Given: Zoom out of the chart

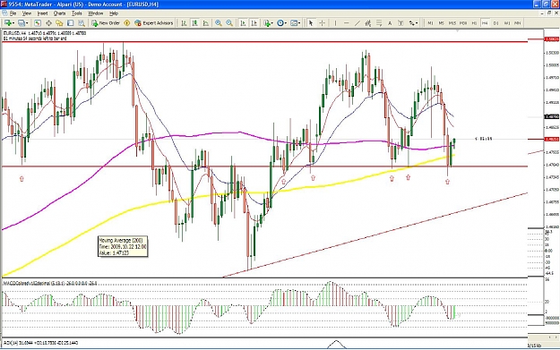Looking at the screenshot, I should tap(229, 23).
